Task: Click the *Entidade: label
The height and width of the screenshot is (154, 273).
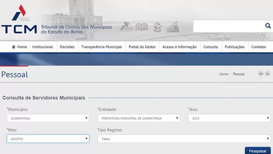Action: 107,110
